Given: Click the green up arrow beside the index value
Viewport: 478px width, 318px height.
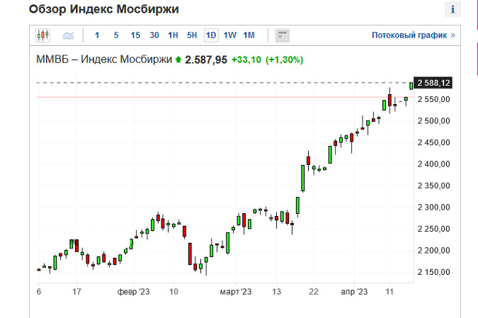Looking at the screenshot, I should click(178, 59).
